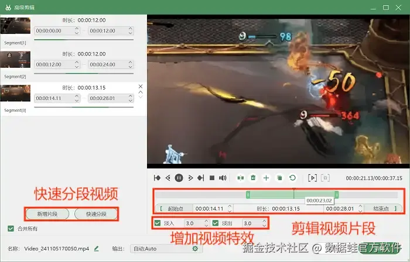Toggle the 淡出 fade-out checkbox
The image size is (410, 262).
pyautogui.click(x=216, y=223)
